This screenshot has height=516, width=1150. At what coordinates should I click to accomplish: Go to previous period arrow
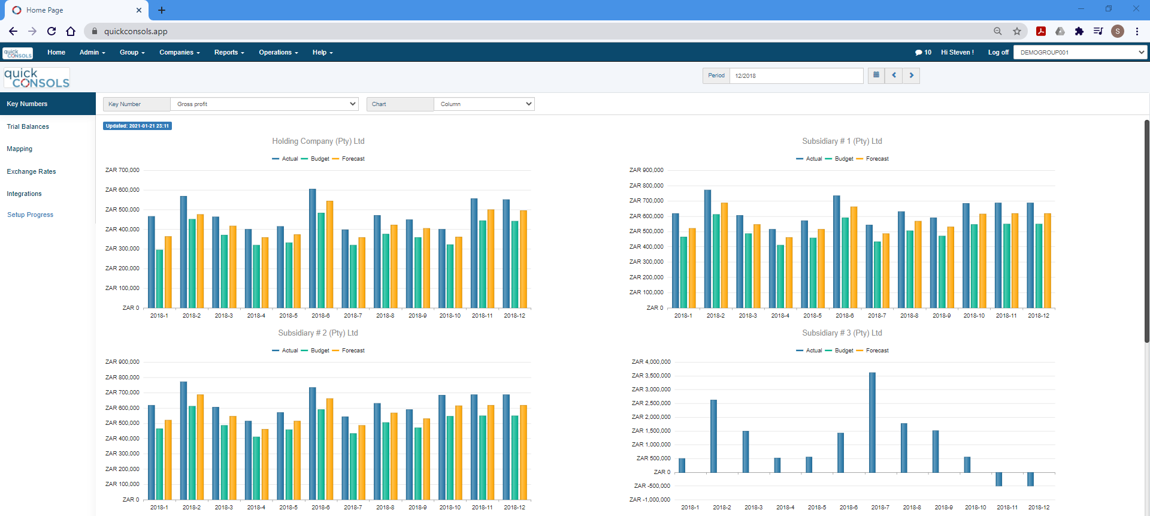click(894, 76)
